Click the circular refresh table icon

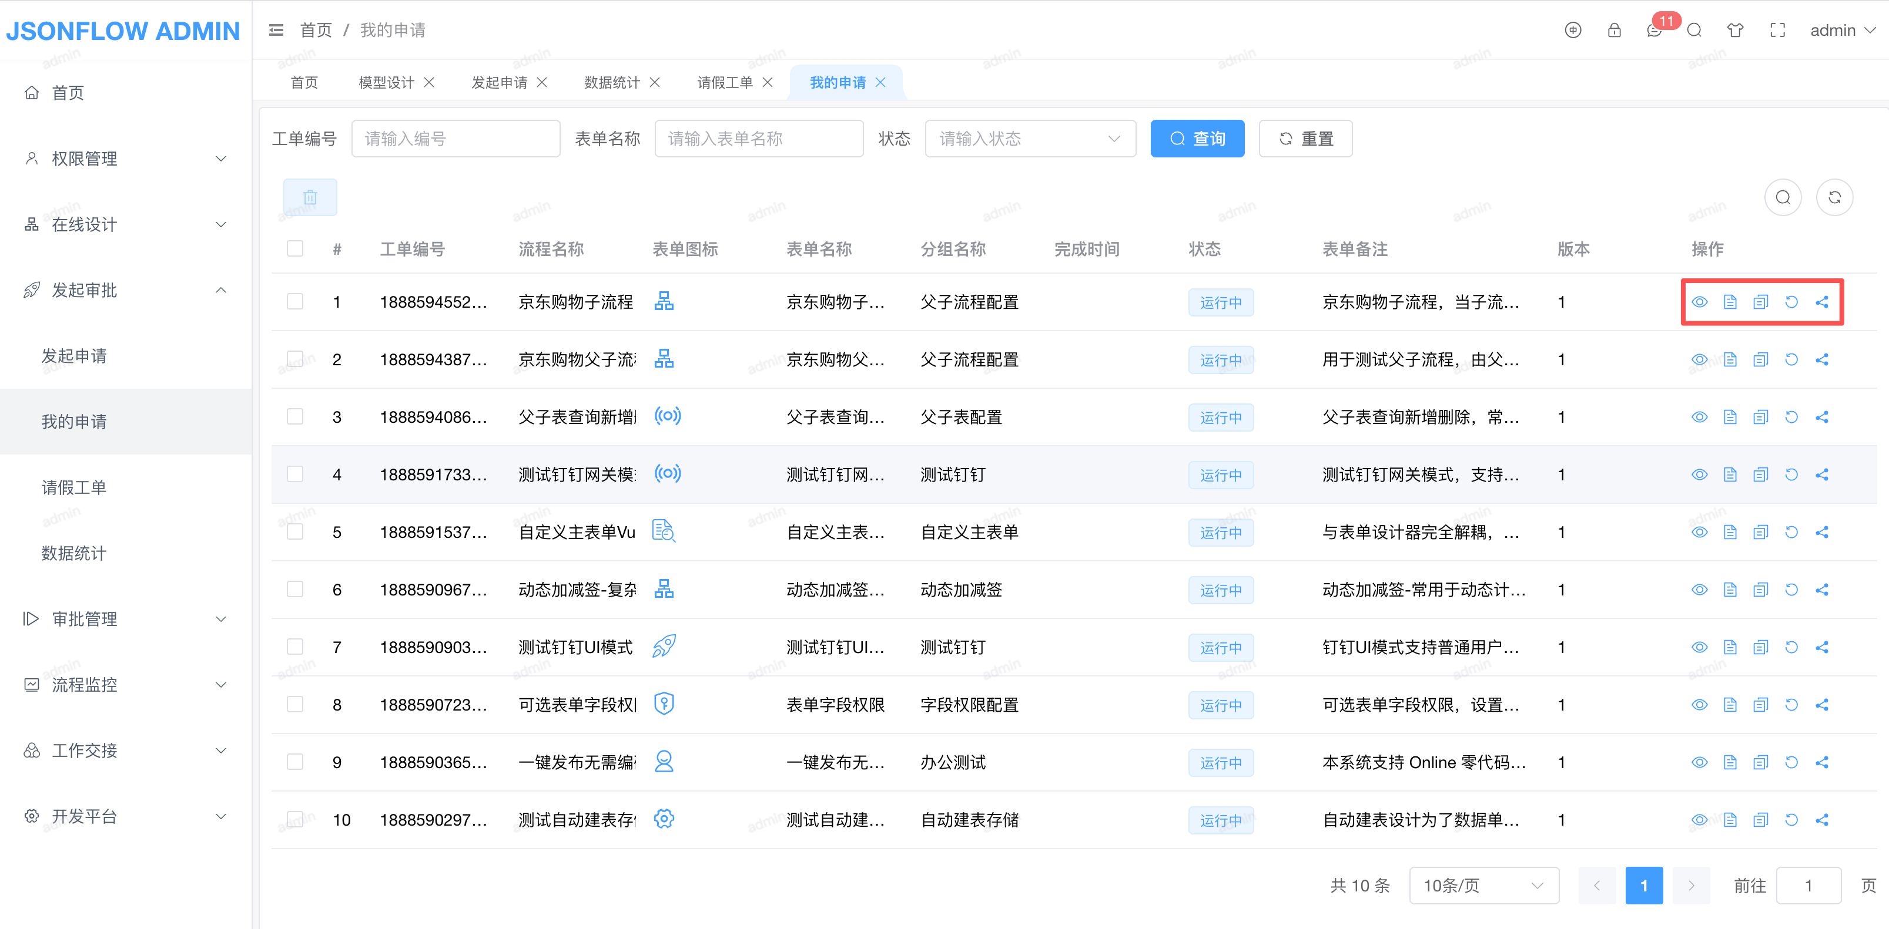click(1834, 197)
